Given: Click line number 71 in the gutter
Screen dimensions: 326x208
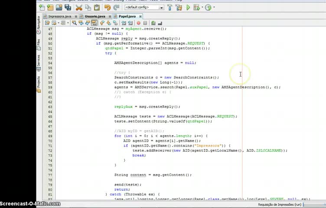Looking at the screenshot, I should pos(50,146).
